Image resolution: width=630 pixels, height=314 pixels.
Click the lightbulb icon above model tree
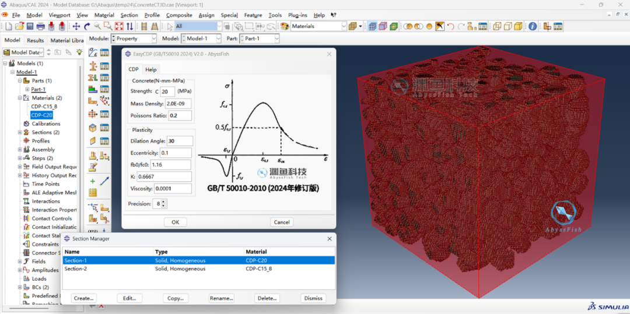(x=79, y=52)
